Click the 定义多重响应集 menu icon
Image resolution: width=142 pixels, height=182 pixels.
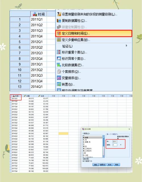point(59,40)
